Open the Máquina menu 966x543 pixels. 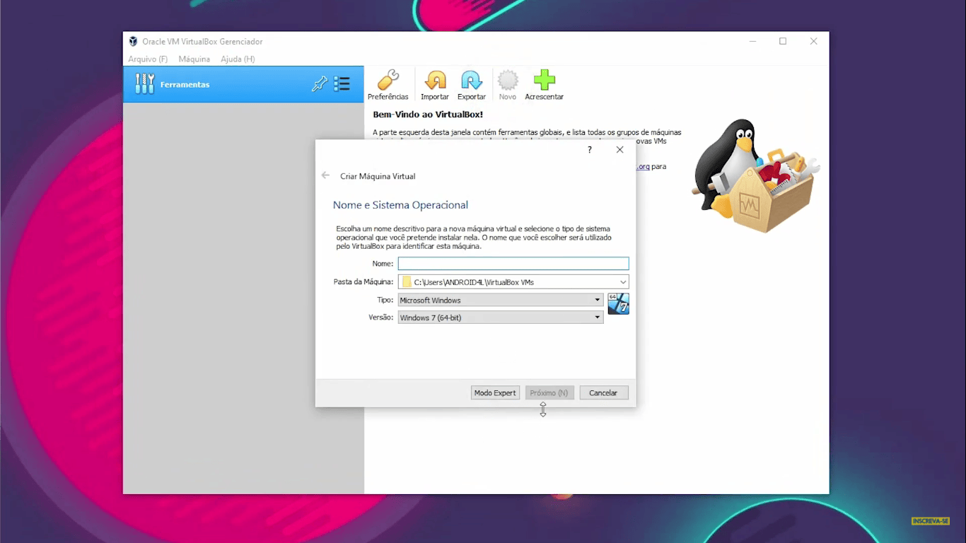(194, 59)
